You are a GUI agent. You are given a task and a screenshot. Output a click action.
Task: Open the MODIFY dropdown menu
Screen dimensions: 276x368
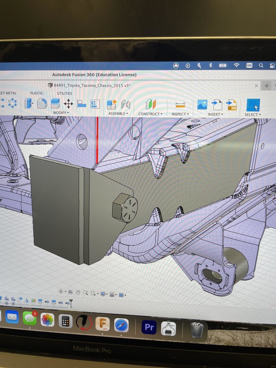[61, 113]
